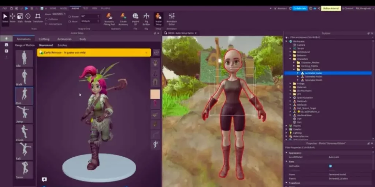Expand the Architectural folder
Screen dimensions: 375x187
point(290,52)
